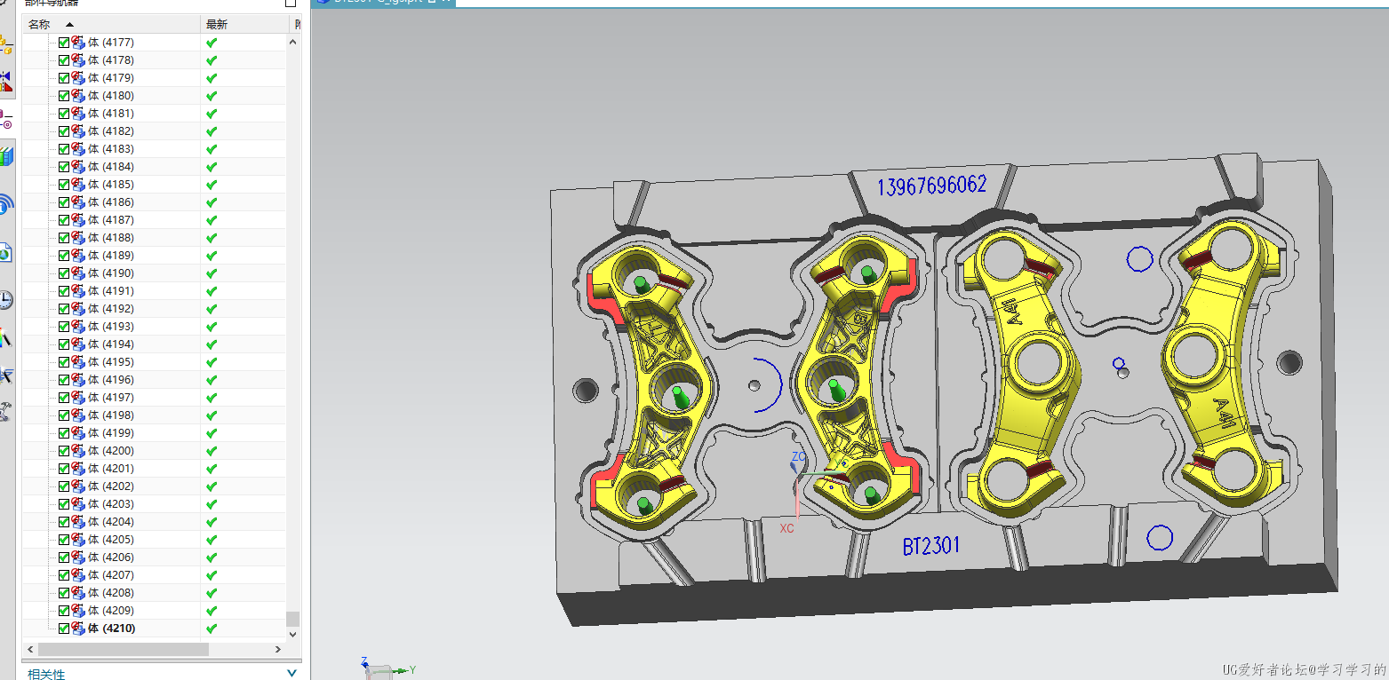Select tree row 体 (4183)
1389x680 pixels.
click(155, 149)
